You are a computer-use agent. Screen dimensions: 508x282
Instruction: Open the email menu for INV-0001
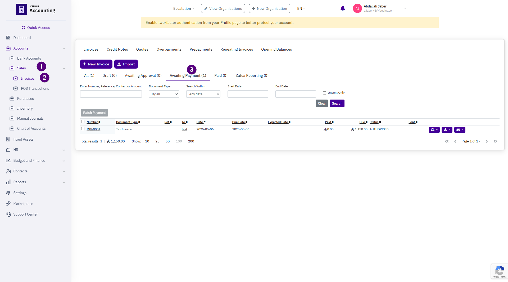click(x=460, y=130)
